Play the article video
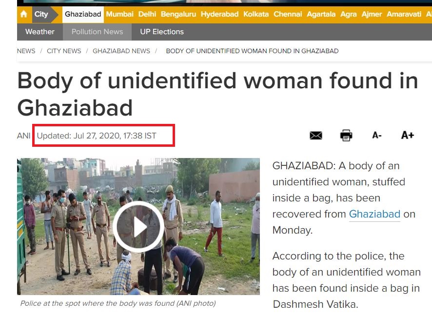This screenshot has height=317, width=432. [x=138, y=227]
